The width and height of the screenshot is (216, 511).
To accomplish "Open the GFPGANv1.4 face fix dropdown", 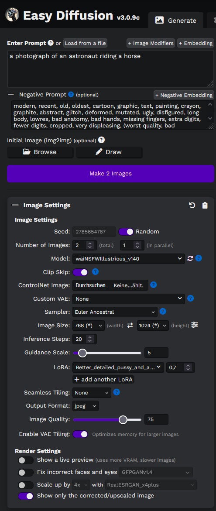I will [x=156, y=472].
